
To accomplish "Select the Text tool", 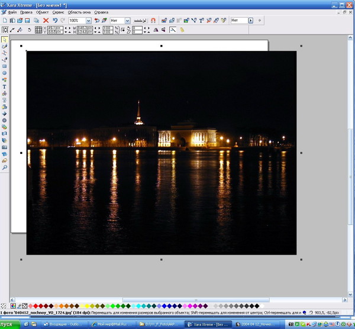I will (x=4, y=87).
